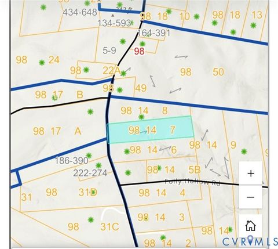
Task: Click the deed reference 186-390
Action: (x=72, y=161)
